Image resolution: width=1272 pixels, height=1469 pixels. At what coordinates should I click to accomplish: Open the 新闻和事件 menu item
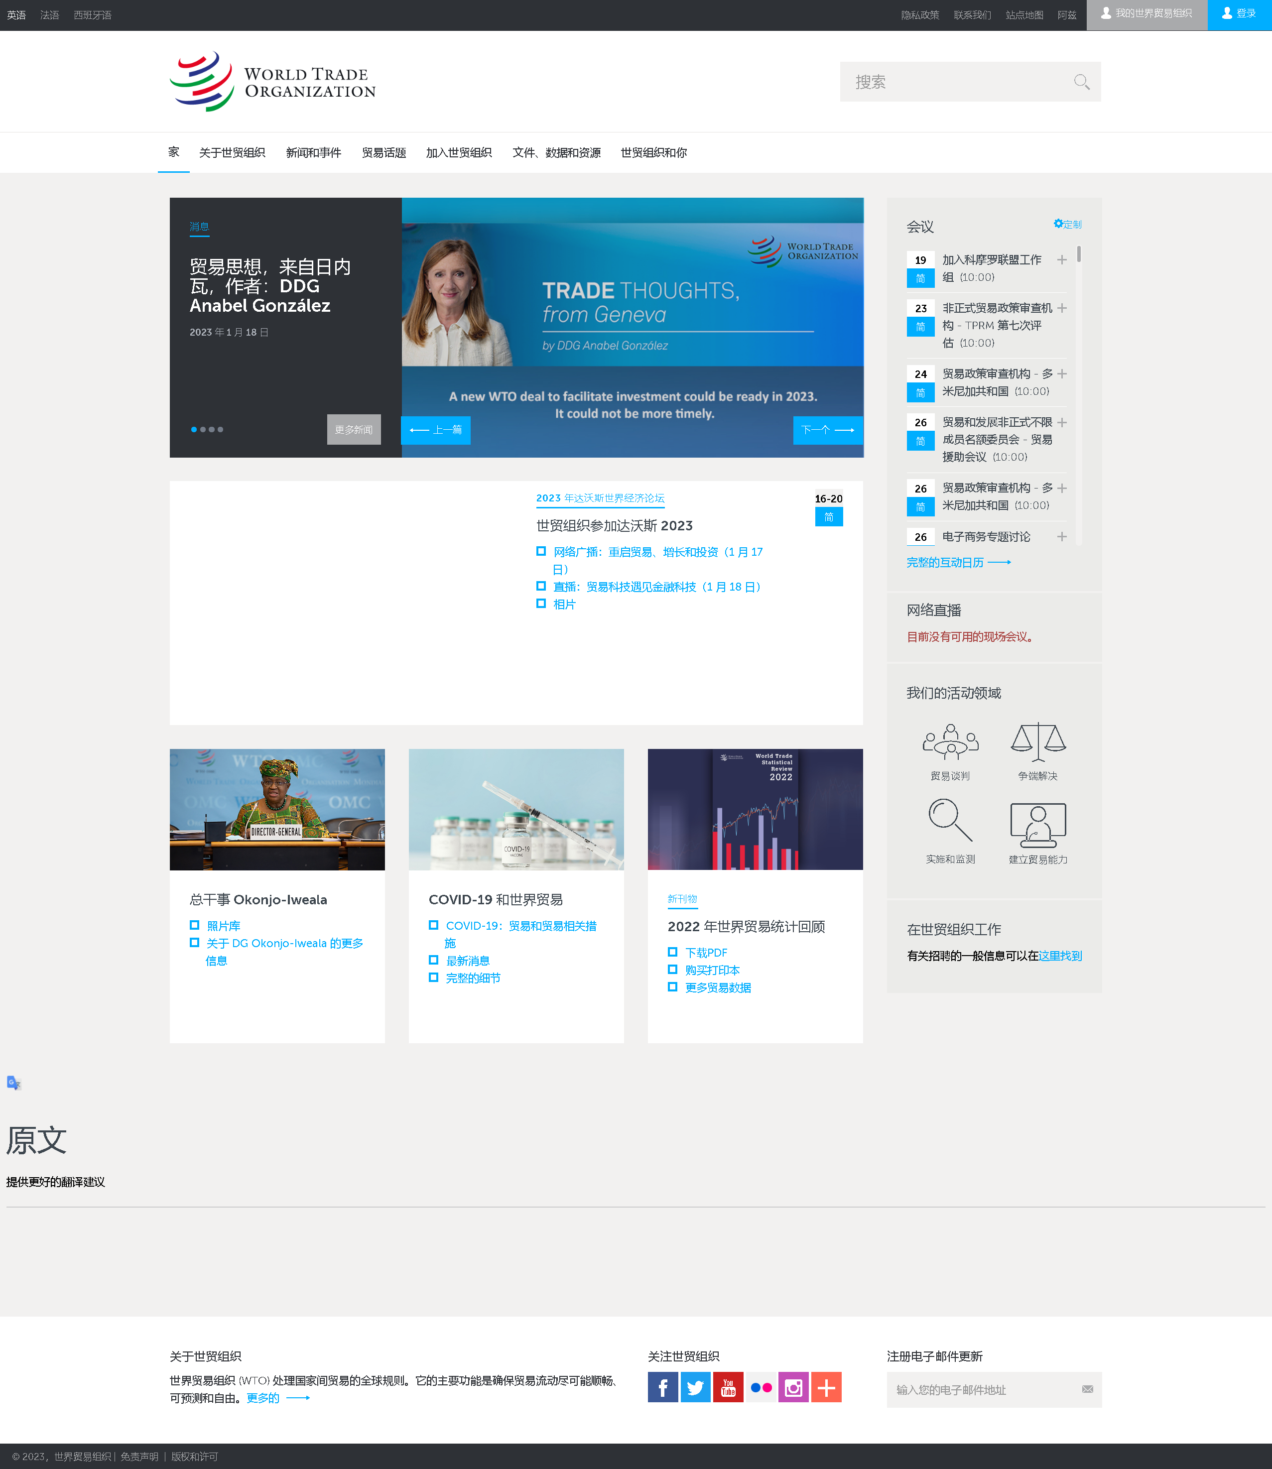pyautogui.click(x=313, y=152)
